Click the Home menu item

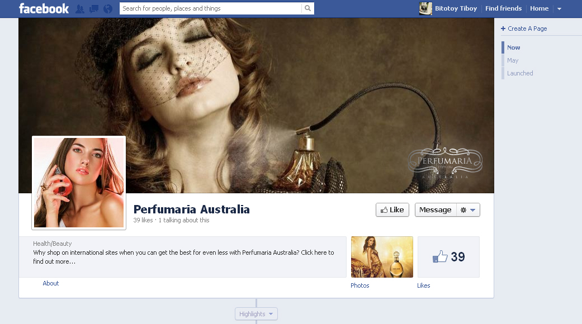(539, 8)
